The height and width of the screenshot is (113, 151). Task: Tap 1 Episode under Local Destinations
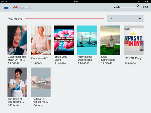tap(107, 63)
